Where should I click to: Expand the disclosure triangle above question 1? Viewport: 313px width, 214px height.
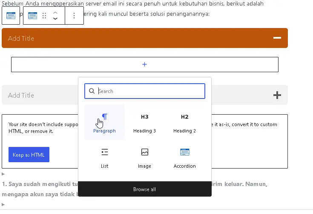pyautogui.click(x=3, y=174)
